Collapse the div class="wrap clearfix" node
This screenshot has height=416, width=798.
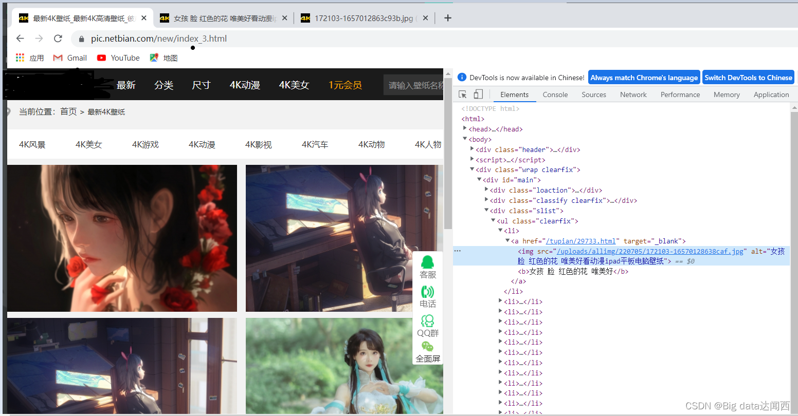(x=472, y=169)
